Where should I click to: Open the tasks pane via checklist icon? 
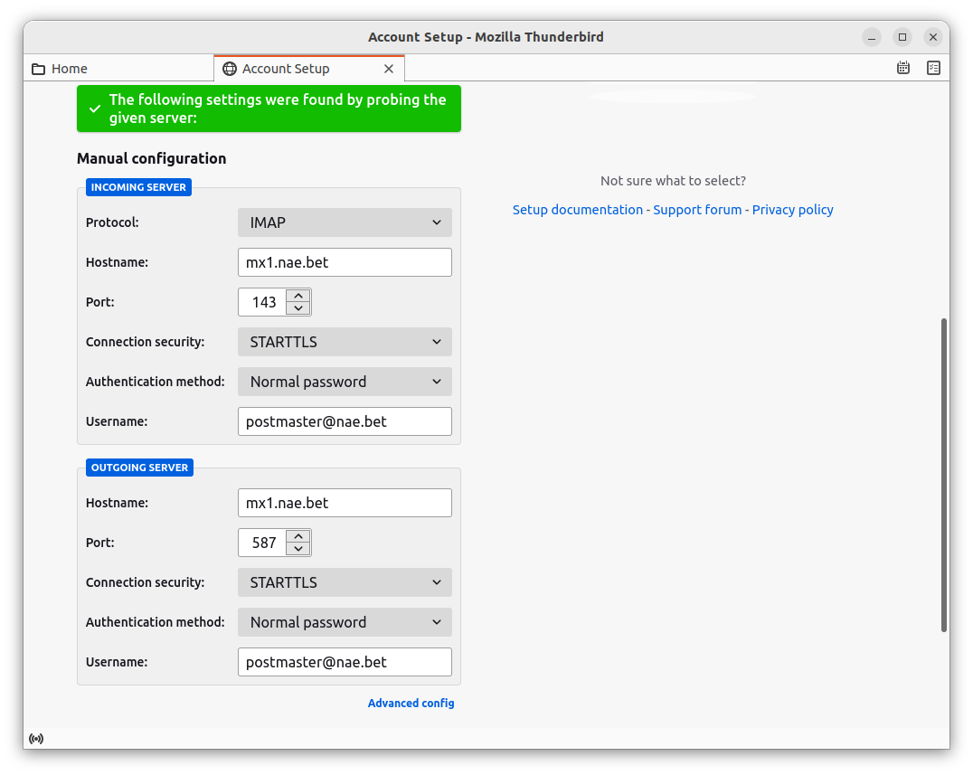[x=933, y=68]
